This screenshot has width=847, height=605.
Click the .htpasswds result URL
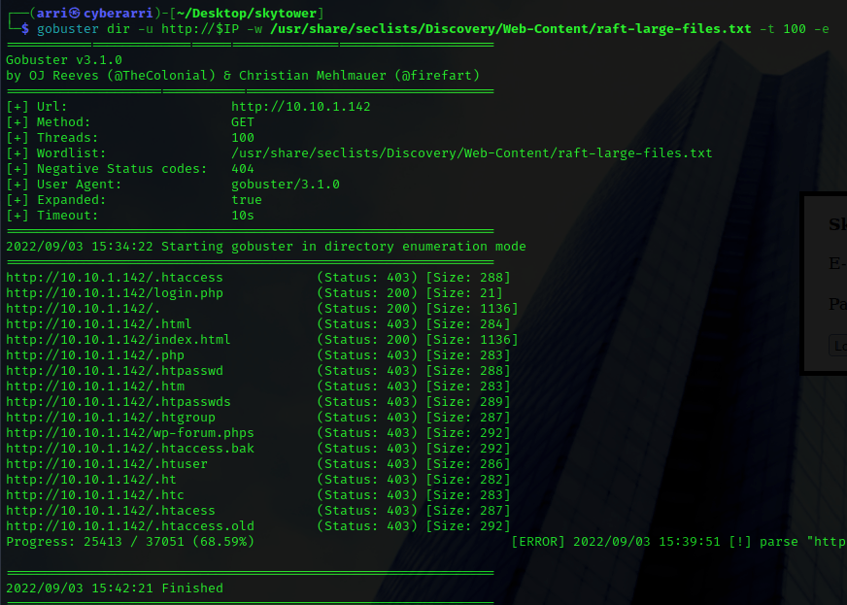[x=119, y=402]
